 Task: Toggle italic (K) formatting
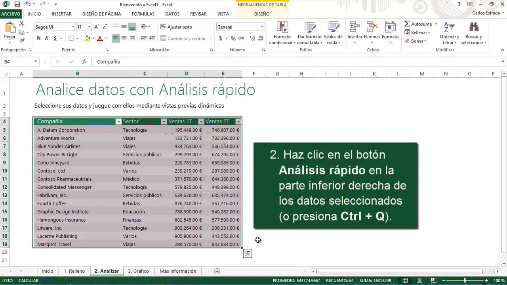tap(46, 38)
